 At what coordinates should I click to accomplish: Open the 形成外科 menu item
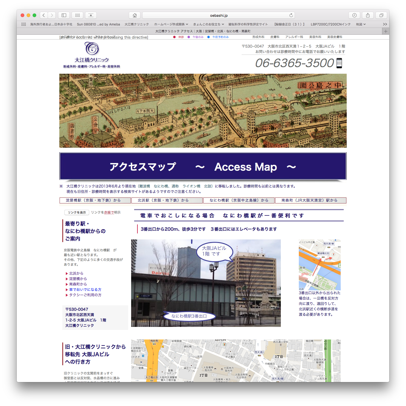pyautogui.click(x=258, y=37)
